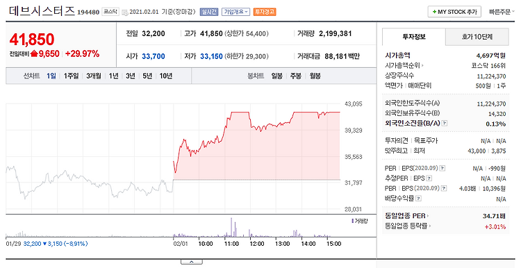Open the 동일업종 등락률 link
Screen dimensions: 521x268
pyautogui.click(x=408, y=226)
